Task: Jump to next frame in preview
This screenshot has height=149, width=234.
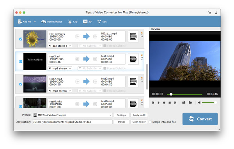Action: click(175, 103)
